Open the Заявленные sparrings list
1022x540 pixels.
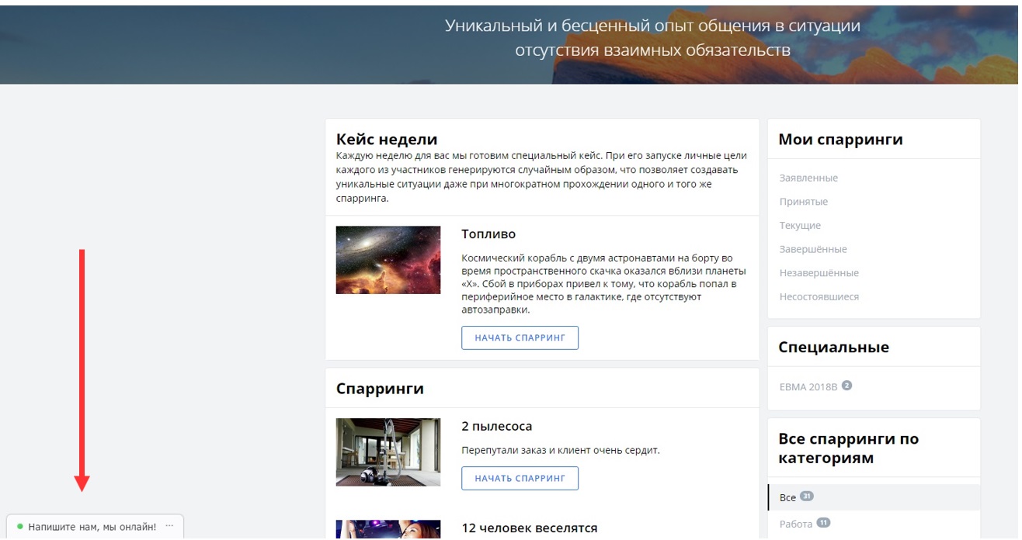click(808, 178)
